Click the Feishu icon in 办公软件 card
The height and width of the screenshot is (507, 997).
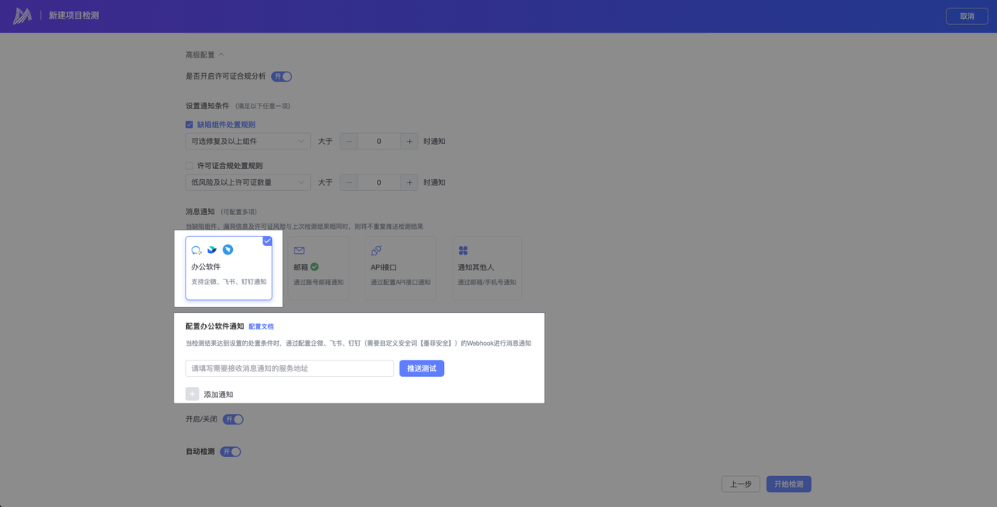point(212,250)
